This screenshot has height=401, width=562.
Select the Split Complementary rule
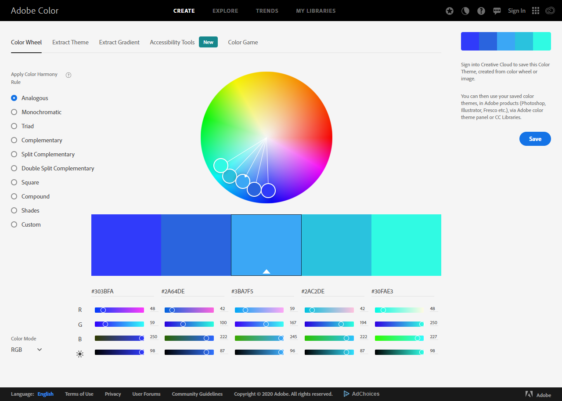pyautogui.click(x=43, y=154)
